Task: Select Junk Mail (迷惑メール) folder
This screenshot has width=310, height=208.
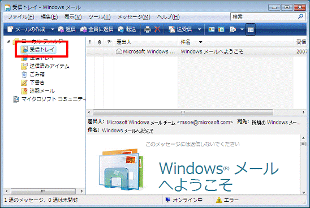Action: coord(38,91)
